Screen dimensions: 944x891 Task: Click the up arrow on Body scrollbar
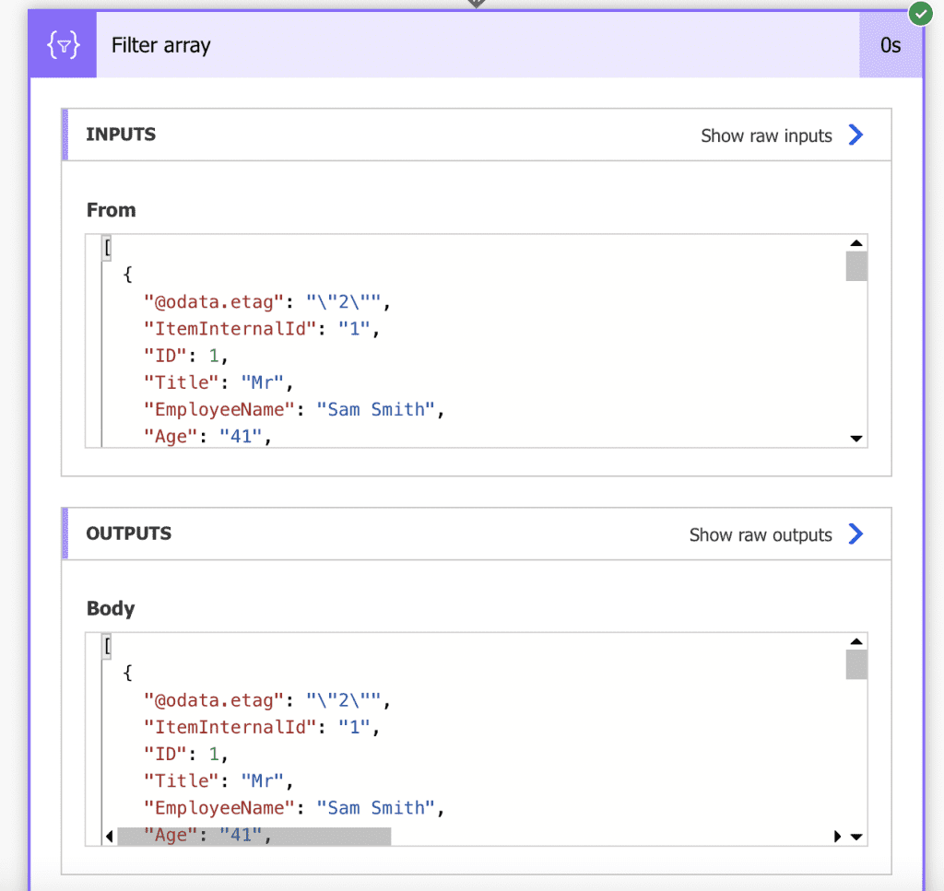pyautogui.click(x=856, y=641)
